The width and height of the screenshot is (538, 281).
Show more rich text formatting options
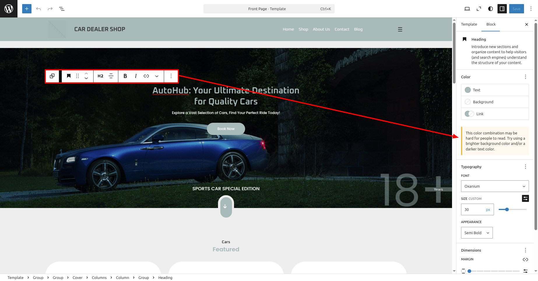click(x=157, y=76)
